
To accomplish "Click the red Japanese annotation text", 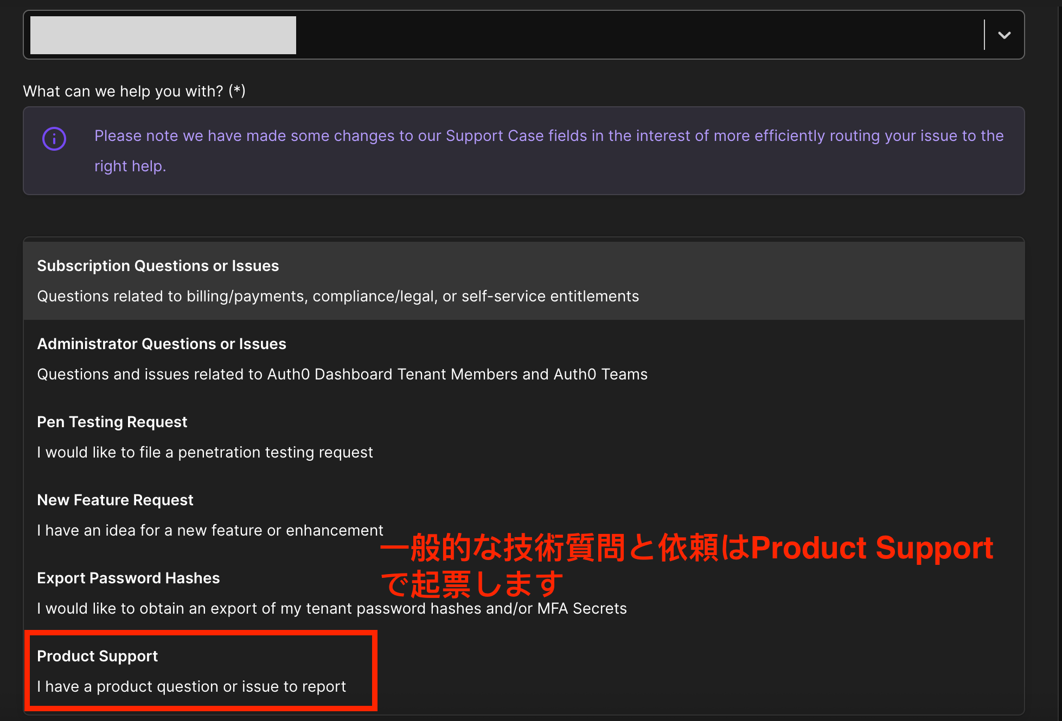I will (x=686, y=549).
